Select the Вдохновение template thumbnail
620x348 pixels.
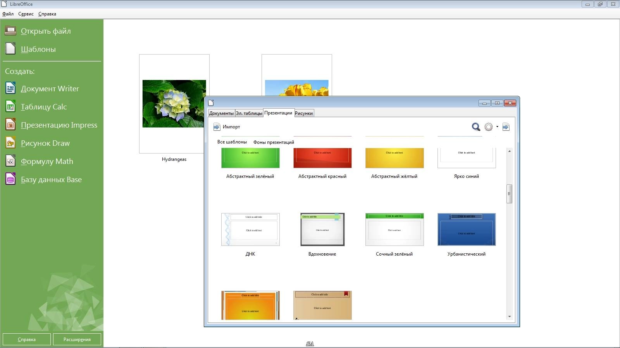pyautogui.click(x=322, y=229)
